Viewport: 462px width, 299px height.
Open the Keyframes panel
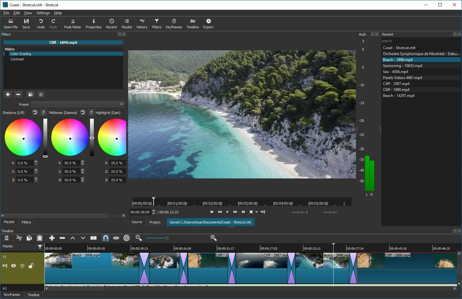174,23
